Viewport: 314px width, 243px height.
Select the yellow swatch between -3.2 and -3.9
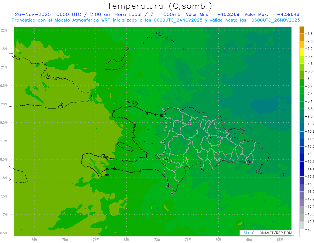coord(302,52)
